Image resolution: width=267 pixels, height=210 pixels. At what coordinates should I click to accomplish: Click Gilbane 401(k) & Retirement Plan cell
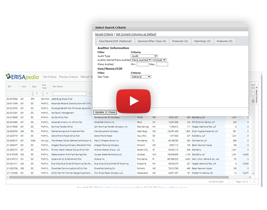tap(66, 159)
